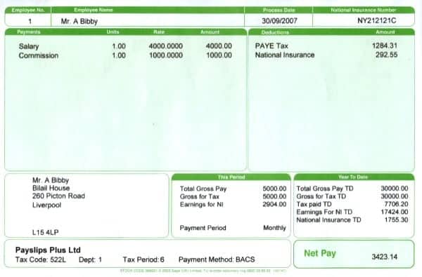Select Earnings for NI value 2904.00
The image size is (422, 277).
274,204
